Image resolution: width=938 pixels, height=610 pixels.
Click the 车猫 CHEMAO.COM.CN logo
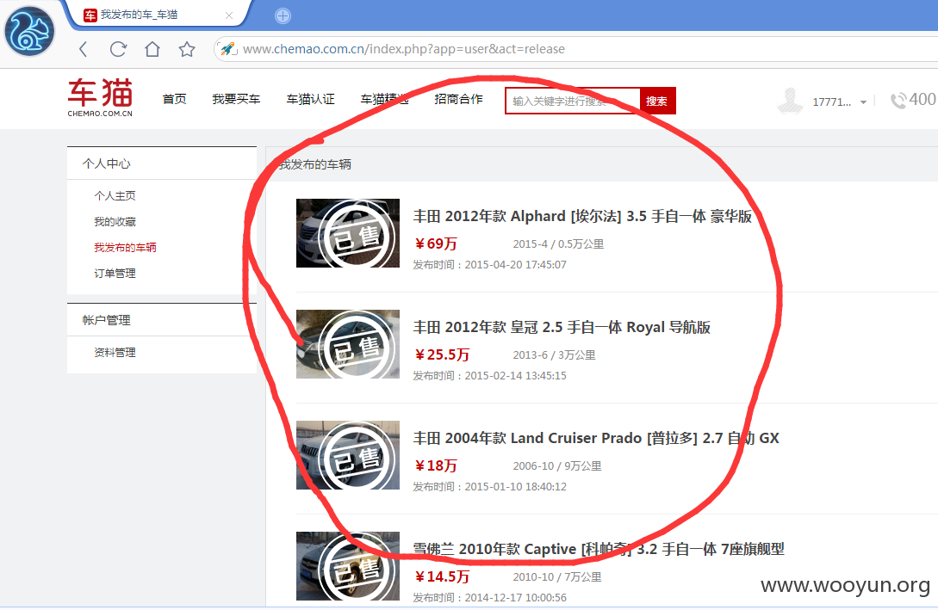coord(100,98)
